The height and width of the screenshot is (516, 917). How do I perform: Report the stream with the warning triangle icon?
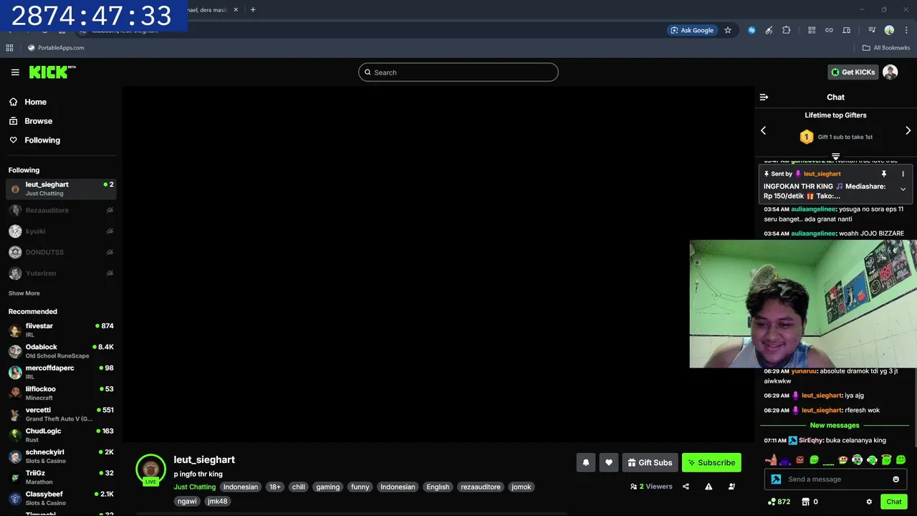pos(709,487)
